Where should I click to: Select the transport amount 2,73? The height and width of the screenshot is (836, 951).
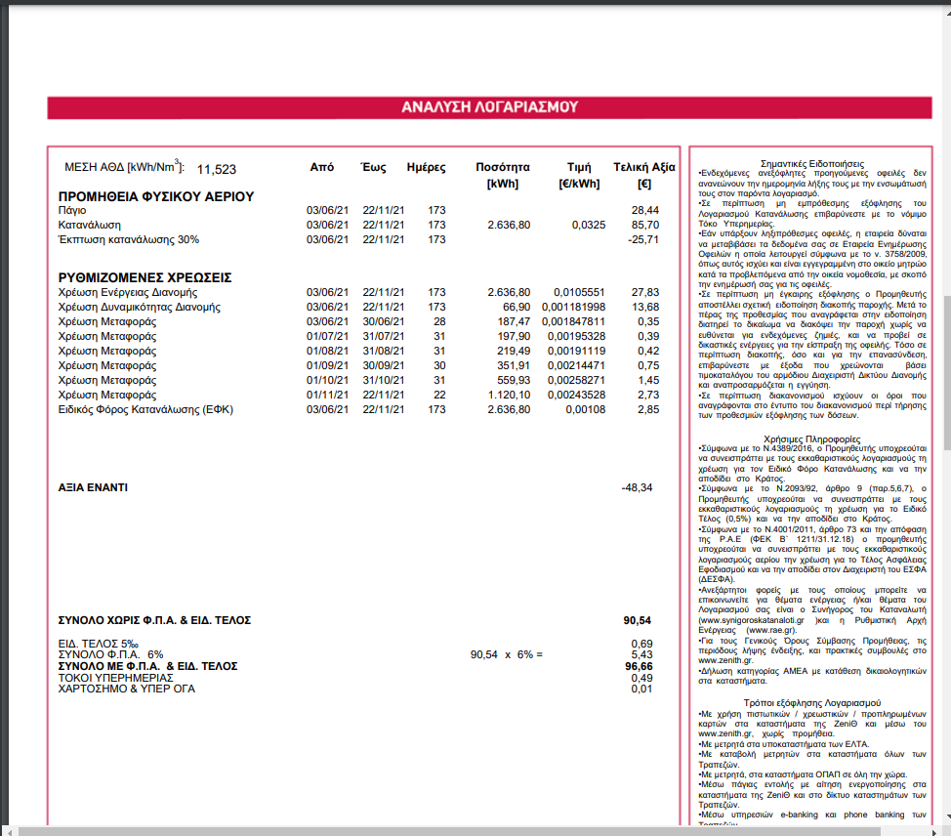coord(648,395)
